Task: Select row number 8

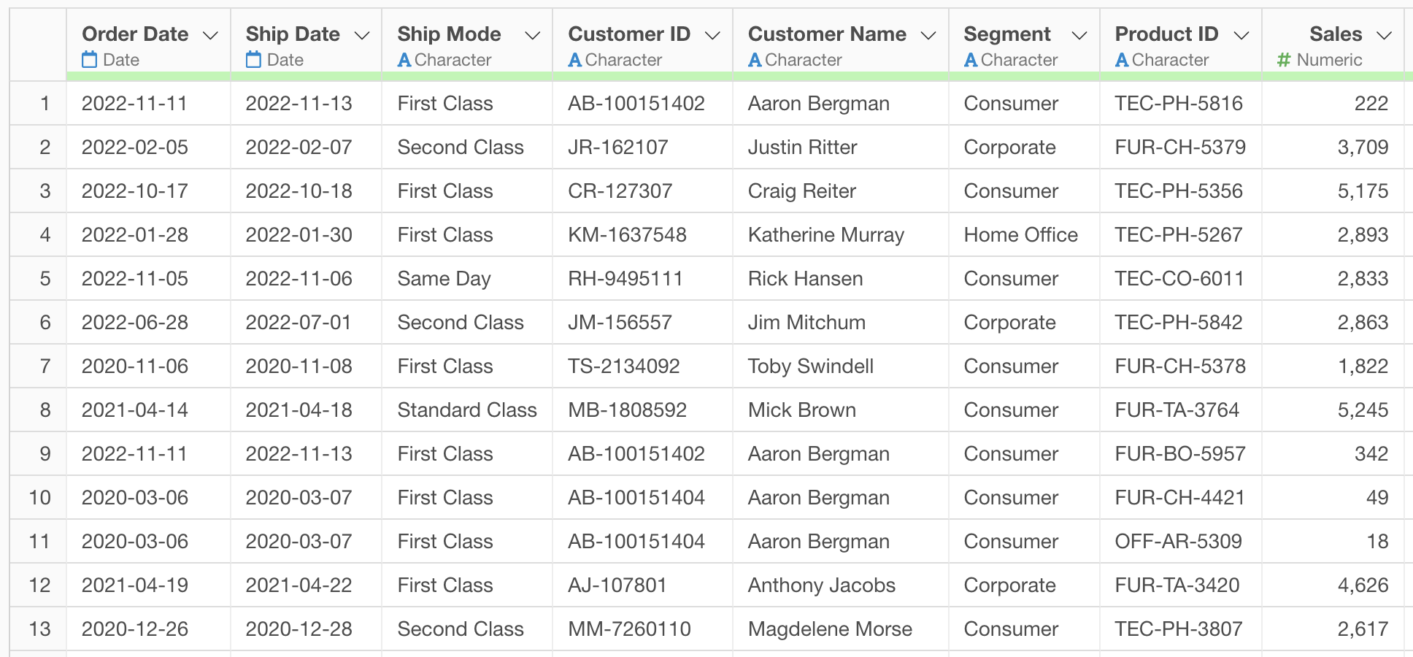Action: (45, 410)
